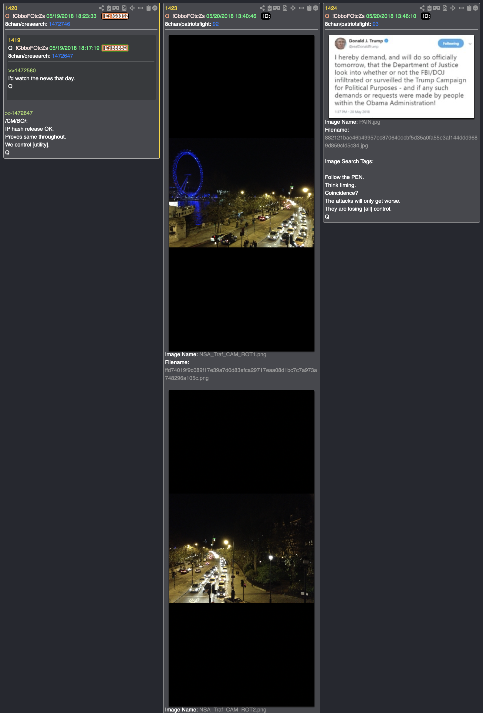Click the text 'They are losing [all] control.'
The width and height of the screenshot is (483, 713).
358,208
